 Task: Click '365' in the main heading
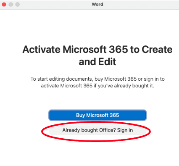click(118, 50)
